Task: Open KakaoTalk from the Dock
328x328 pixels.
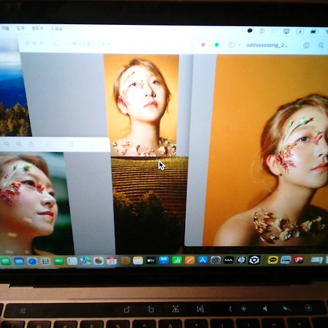Action: click(273, 260)
